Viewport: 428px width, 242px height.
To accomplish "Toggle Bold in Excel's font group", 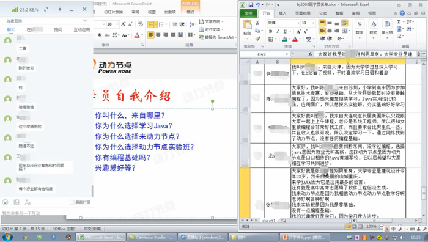I will [270, 31].
